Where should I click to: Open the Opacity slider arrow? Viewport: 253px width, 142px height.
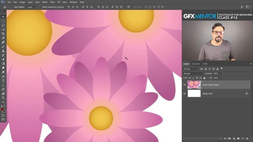(221, 73)
